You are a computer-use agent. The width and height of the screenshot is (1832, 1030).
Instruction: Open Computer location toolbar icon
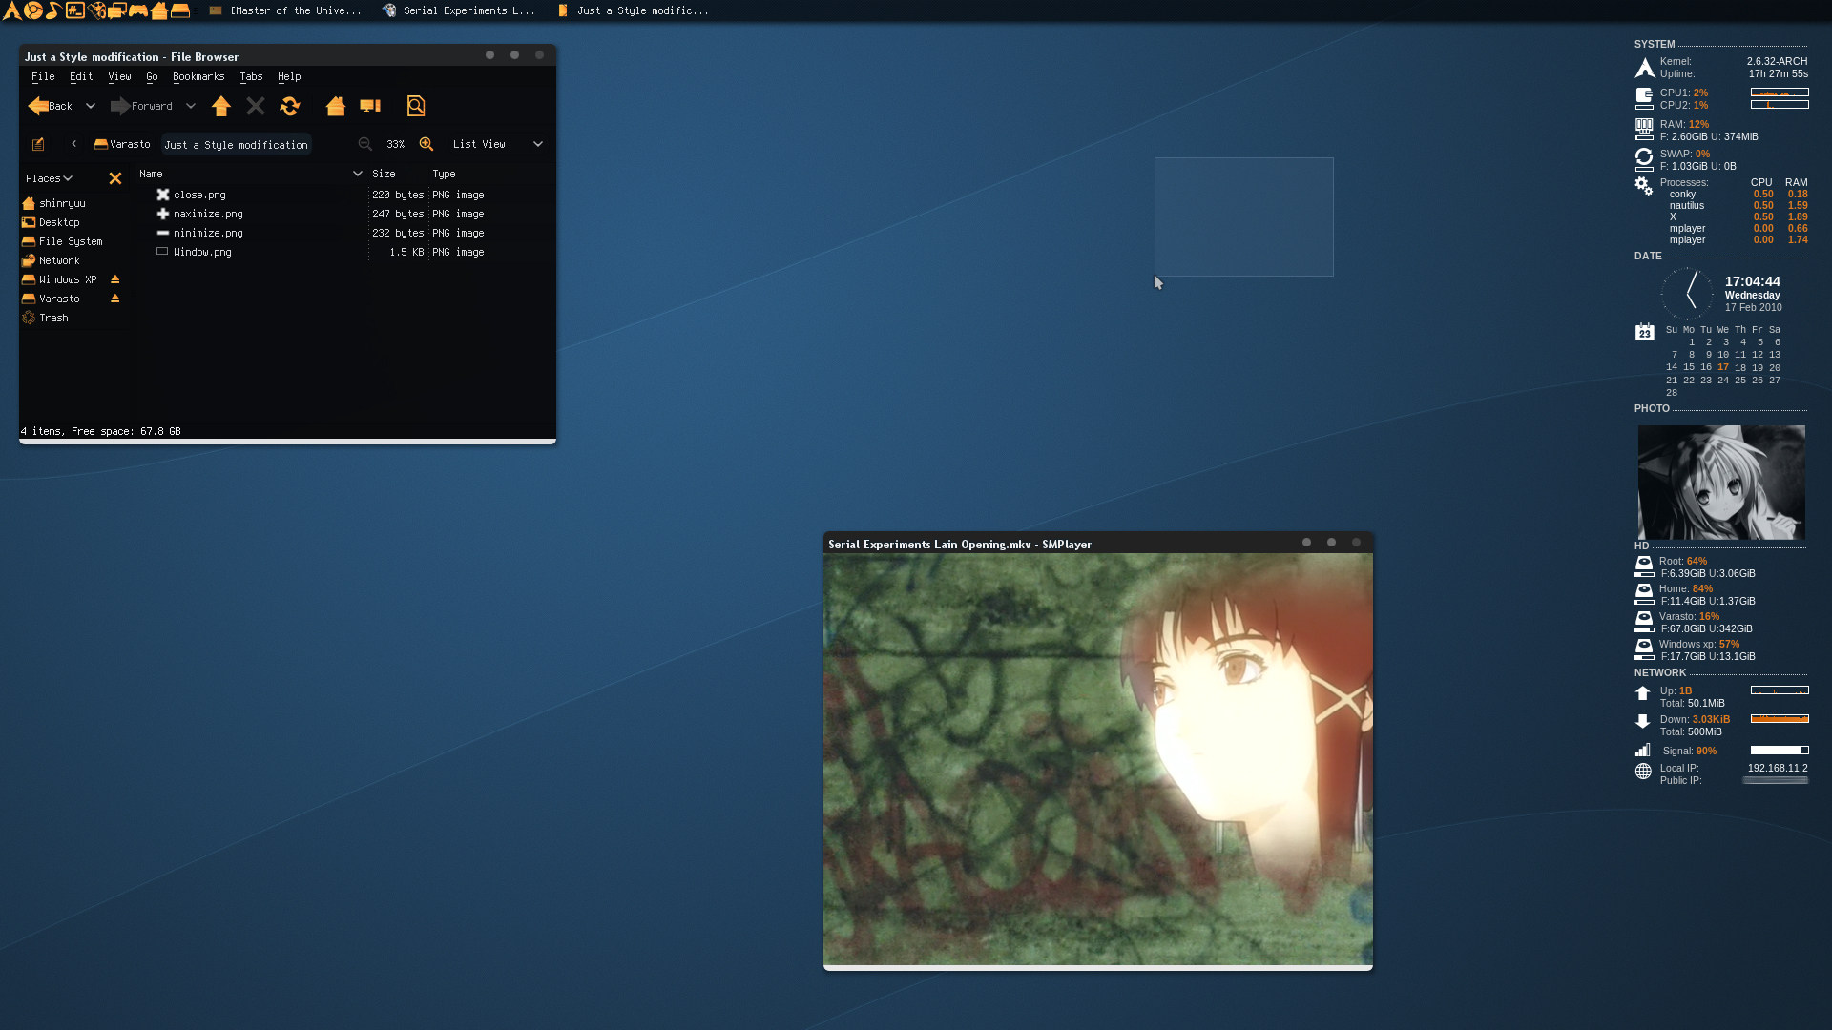(x=370, y=106)
